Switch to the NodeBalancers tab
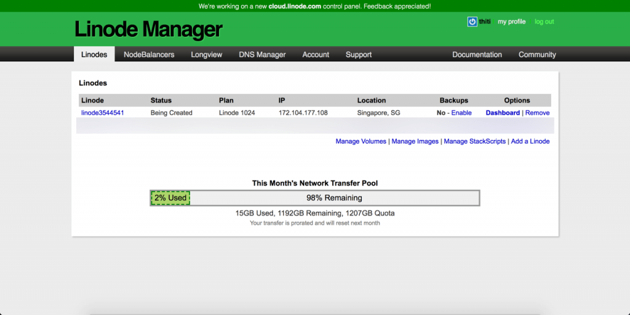Viewport: 630px width, 315px height. tap(149, 55)
